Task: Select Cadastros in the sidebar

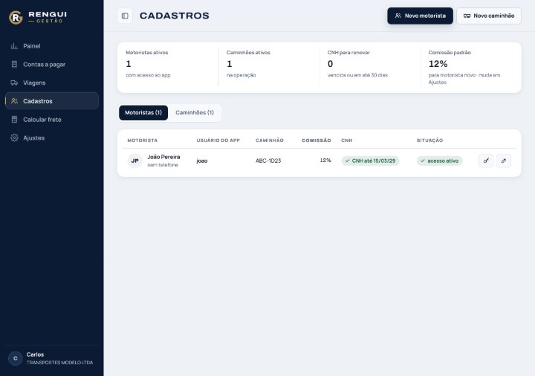Action: point(52,101)
